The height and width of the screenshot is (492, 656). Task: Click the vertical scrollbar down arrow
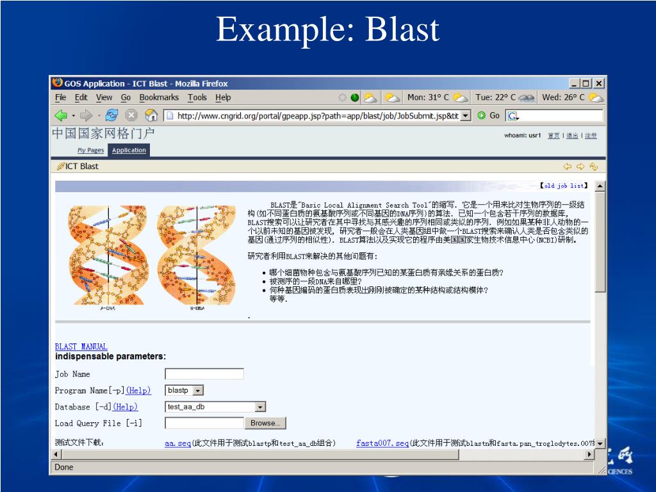(600, 443)
